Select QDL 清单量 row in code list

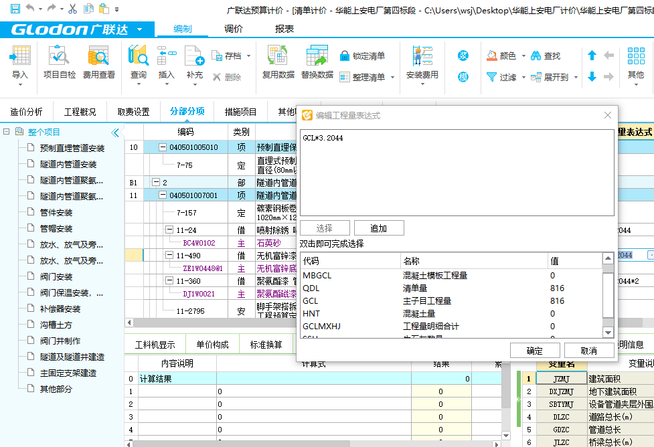[x=451, y=288]
